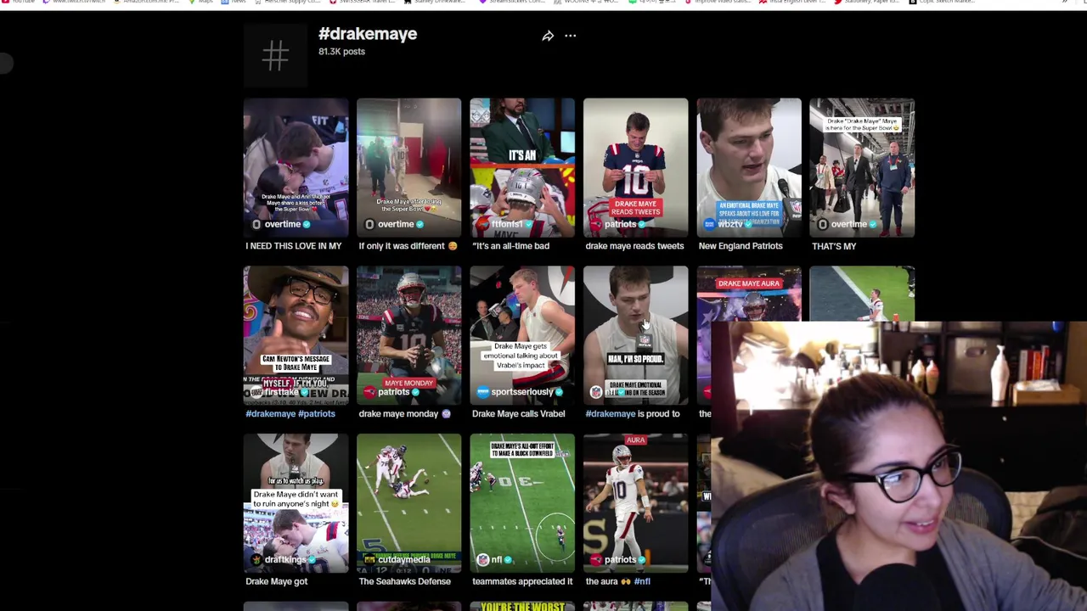Open the Cam Newton's message to Drake Maye video

[296, 335]
